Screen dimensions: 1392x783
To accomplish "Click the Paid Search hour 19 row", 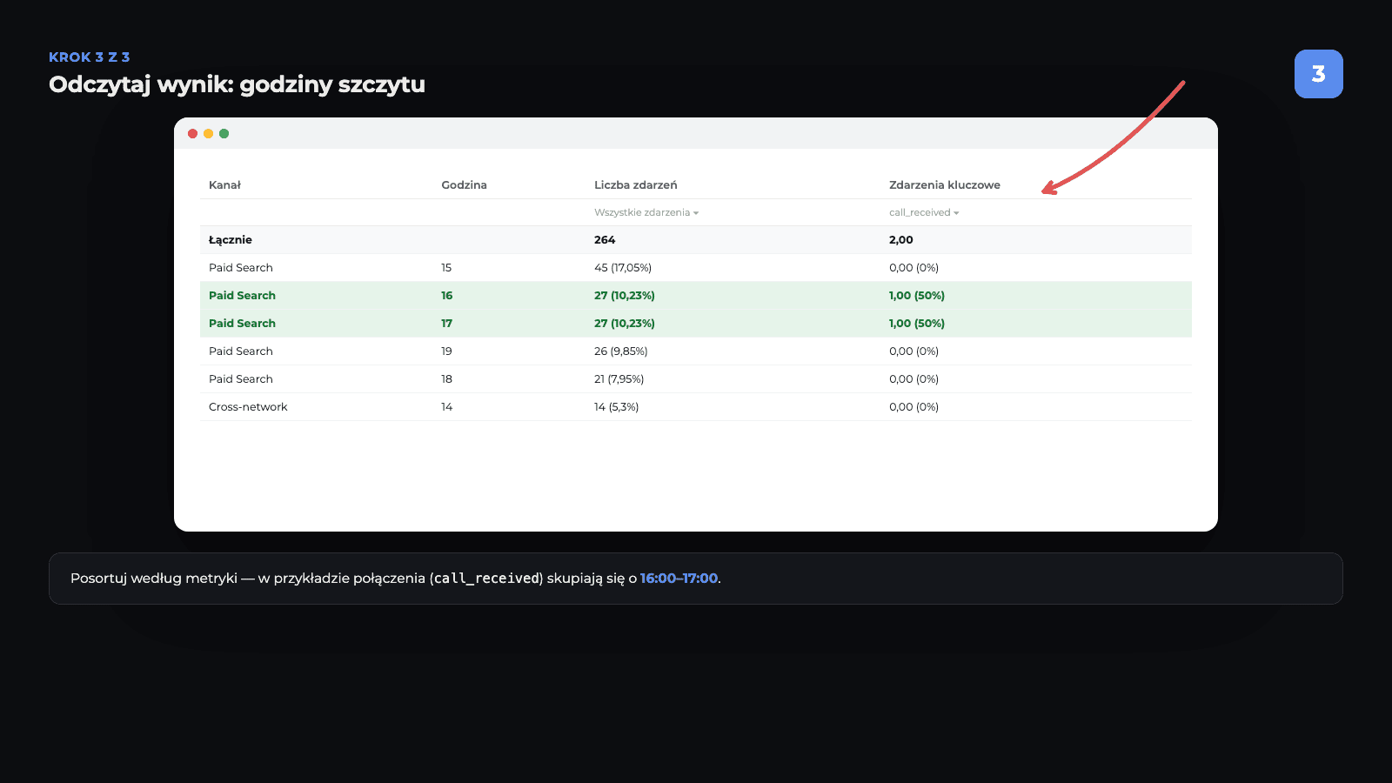I will [696, 351].
